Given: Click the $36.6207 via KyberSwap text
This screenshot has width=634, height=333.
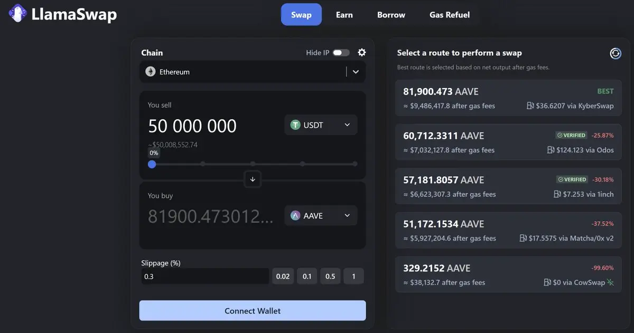Looking at the screenshot, I should [x=575, y=106].
